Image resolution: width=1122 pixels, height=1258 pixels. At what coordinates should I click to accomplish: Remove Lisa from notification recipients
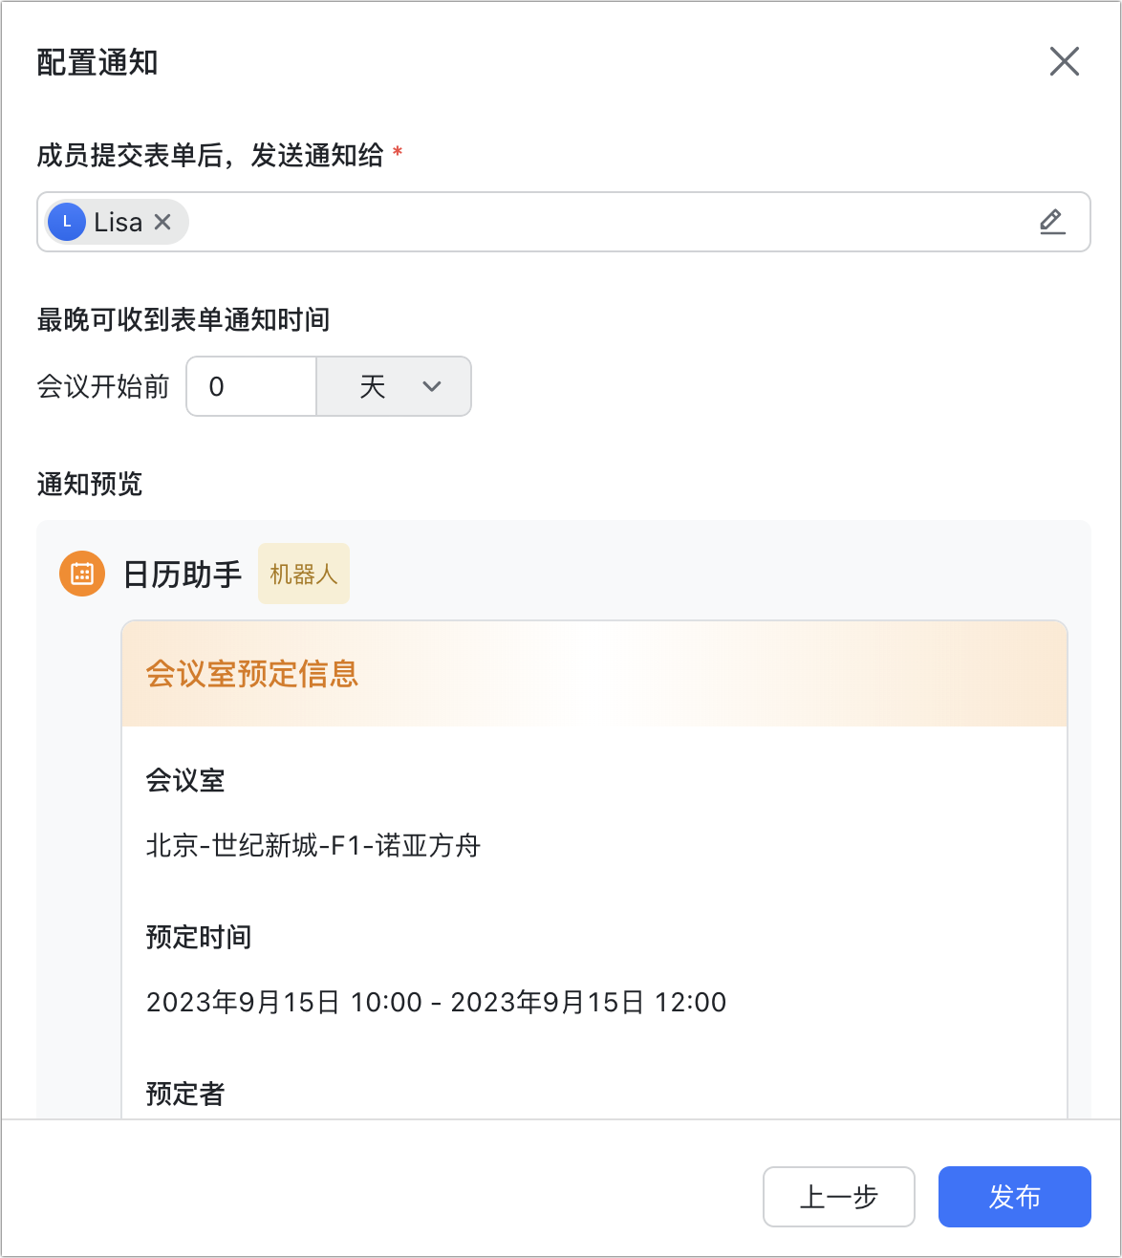pos(162,222)
